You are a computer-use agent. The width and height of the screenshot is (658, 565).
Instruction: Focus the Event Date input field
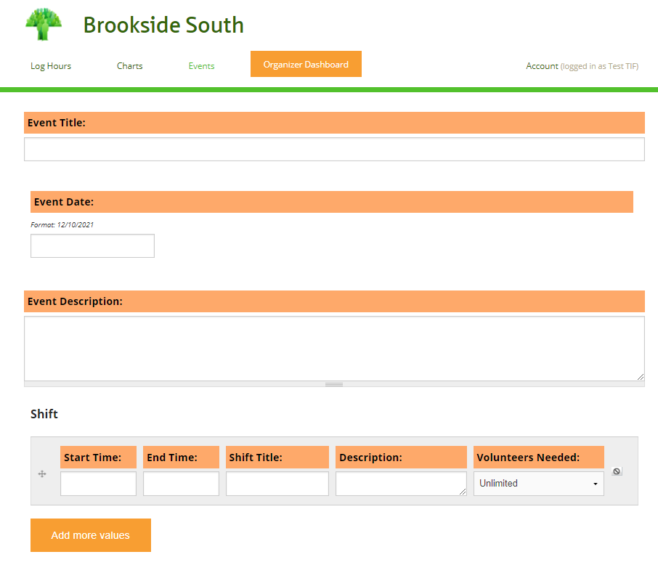92,245
